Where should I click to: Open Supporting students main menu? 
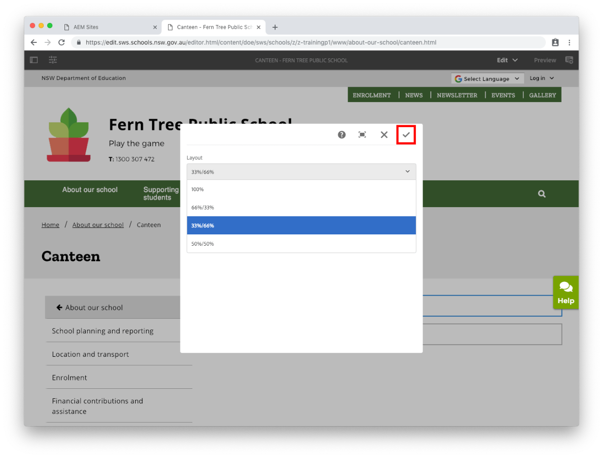pyautogui.click(x=161, y=193)
